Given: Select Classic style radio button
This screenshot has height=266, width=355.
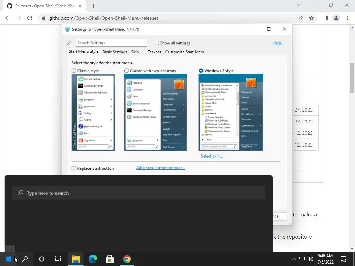Looking at the screenshot, I should 74,71.
